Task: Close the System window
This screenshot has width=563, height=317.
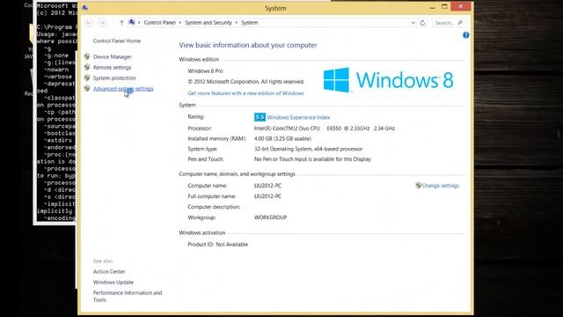Action: (x=461, y=6)
